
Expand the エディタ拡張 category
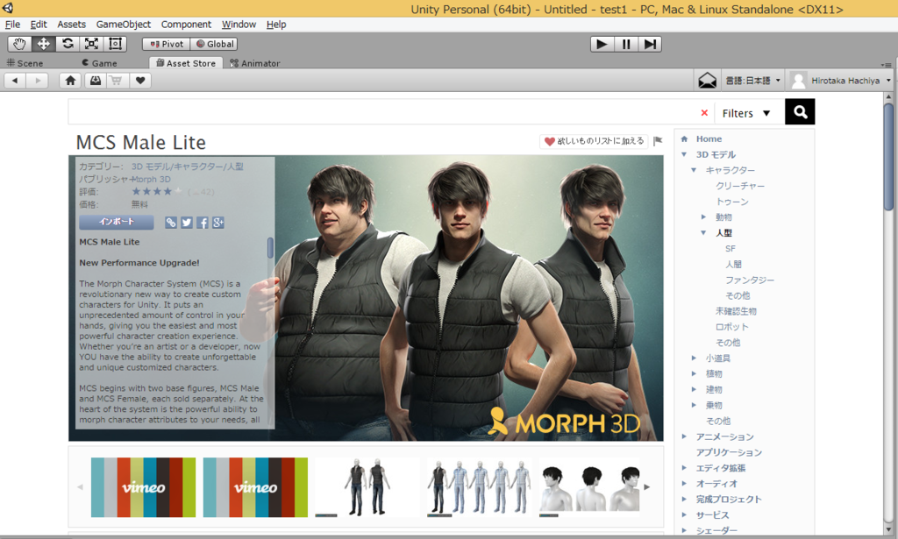pyautogui.click(x=684, y=467)
